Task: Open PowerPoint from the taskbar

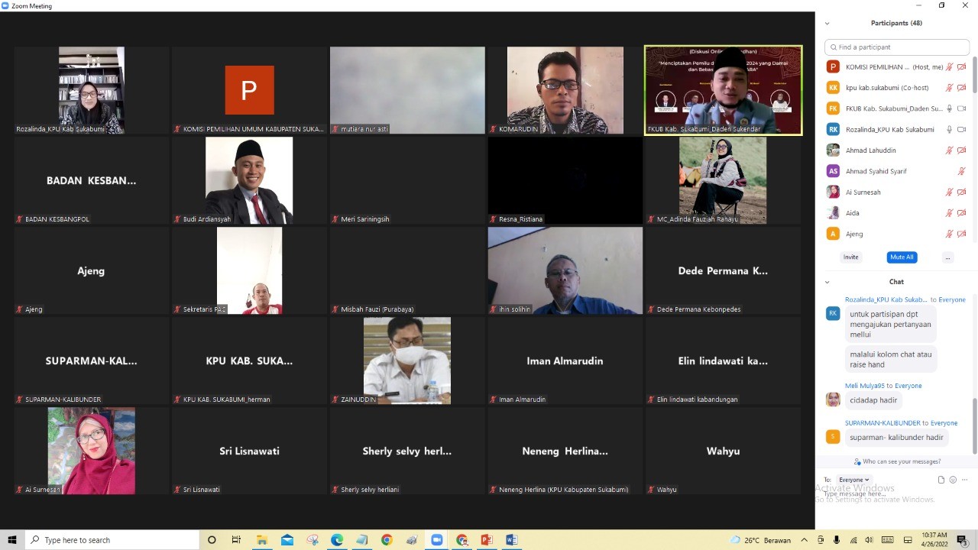Action: tap(487, 540)
